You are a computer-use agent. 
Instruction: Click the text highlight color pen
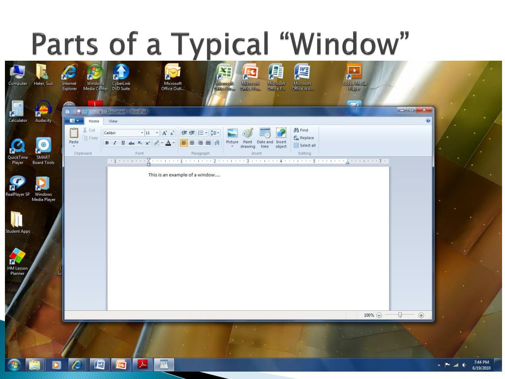click(x=156, y=143)
